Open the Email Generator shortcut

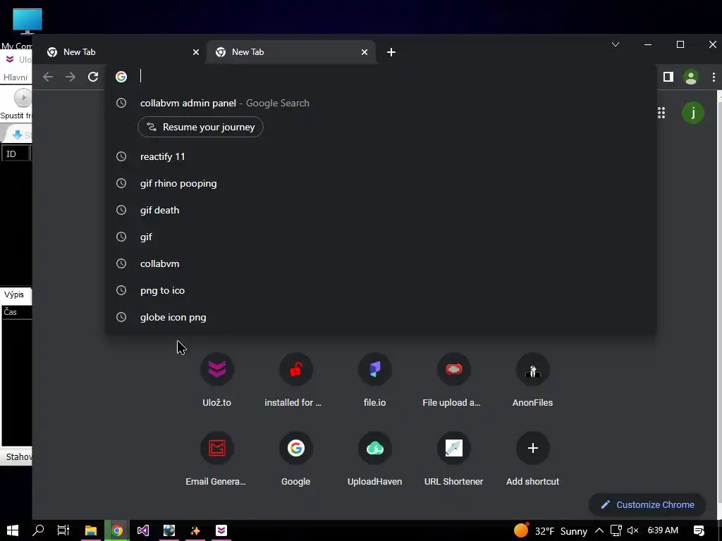[217, 459]
